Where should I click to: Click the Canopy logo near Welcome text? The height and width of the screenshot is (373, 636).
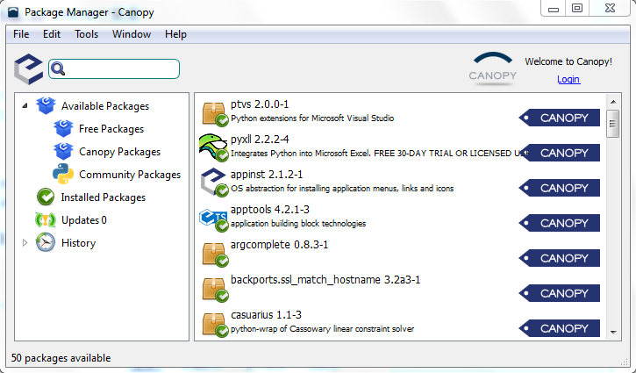(492, 68)
